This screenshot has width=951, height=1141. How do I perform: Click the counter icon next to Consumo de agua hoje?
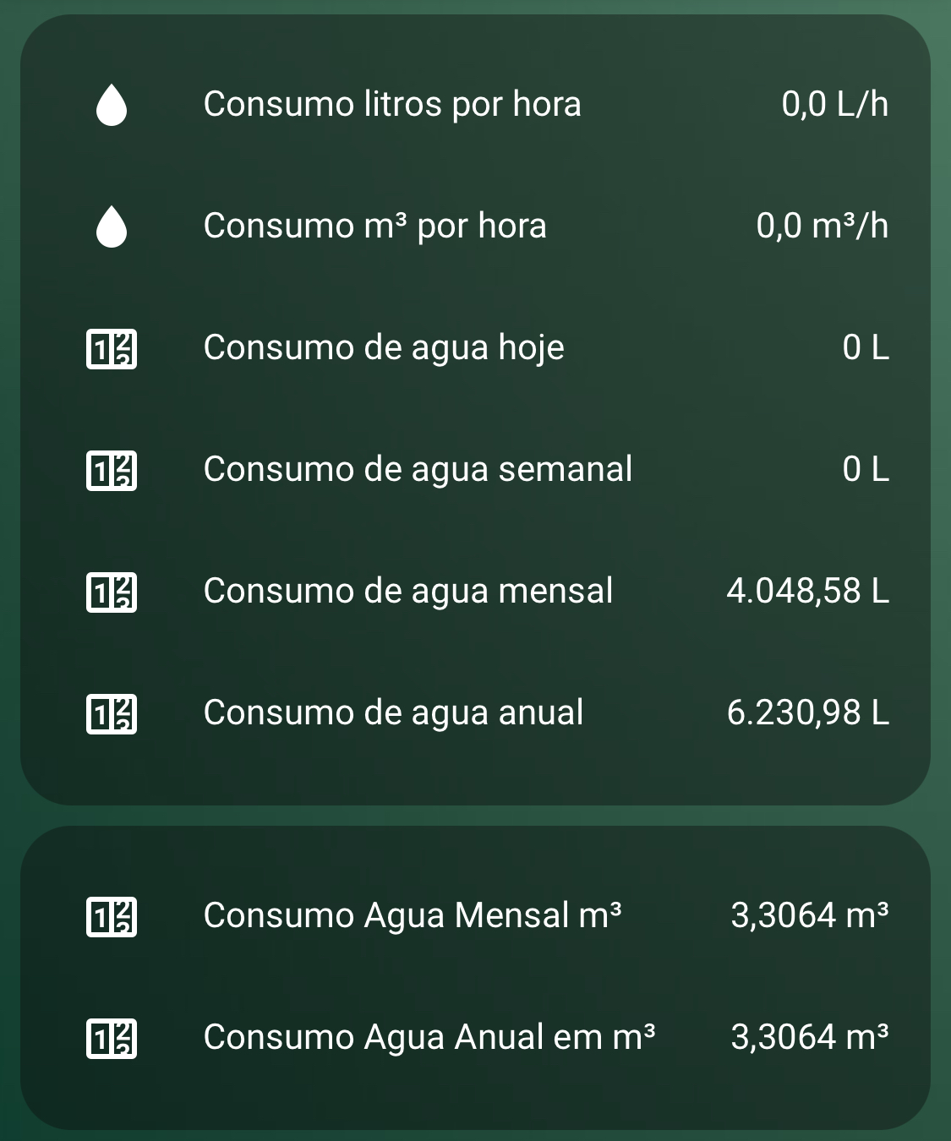tap(112, 349)
